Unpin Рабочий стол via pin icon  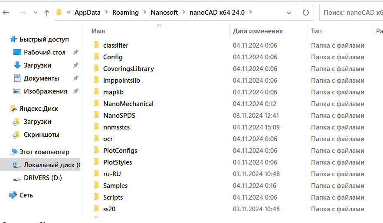[76, 52]
